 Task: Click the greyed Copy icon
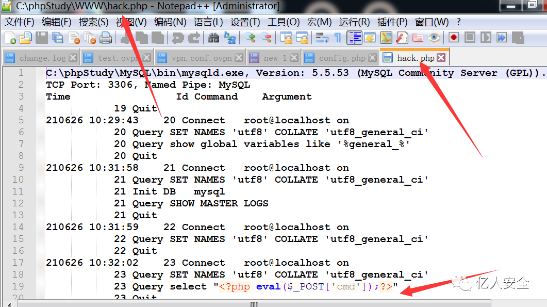(141, 38)
